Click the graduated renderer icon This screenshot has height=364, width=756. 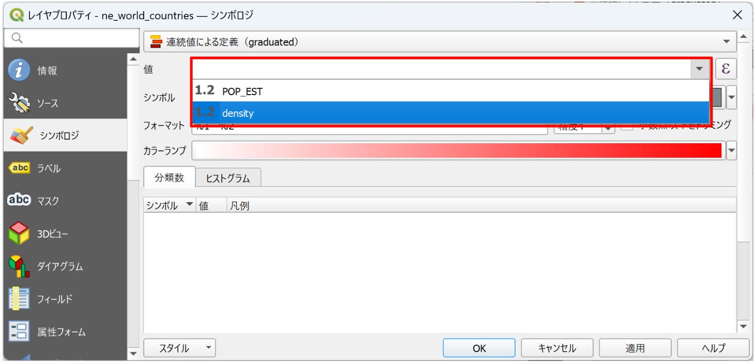coord(156,42)
